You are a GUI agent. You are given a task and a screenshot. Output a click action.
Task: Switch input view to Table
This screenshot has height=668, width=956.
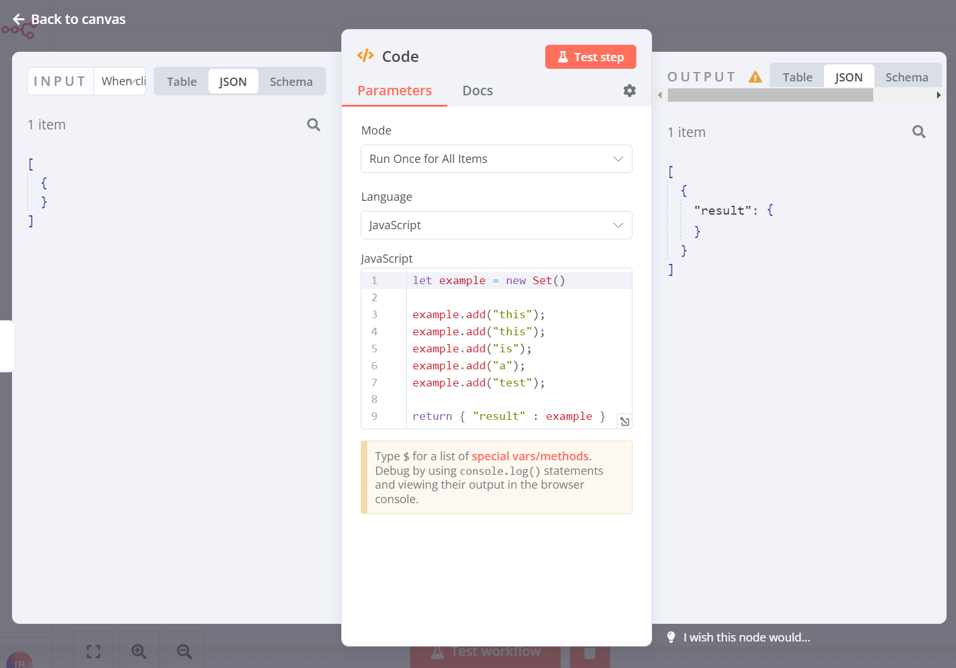pos(181,81)
